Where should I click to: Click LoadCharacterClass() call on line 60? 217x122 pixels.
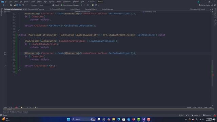tap(103, 41)
